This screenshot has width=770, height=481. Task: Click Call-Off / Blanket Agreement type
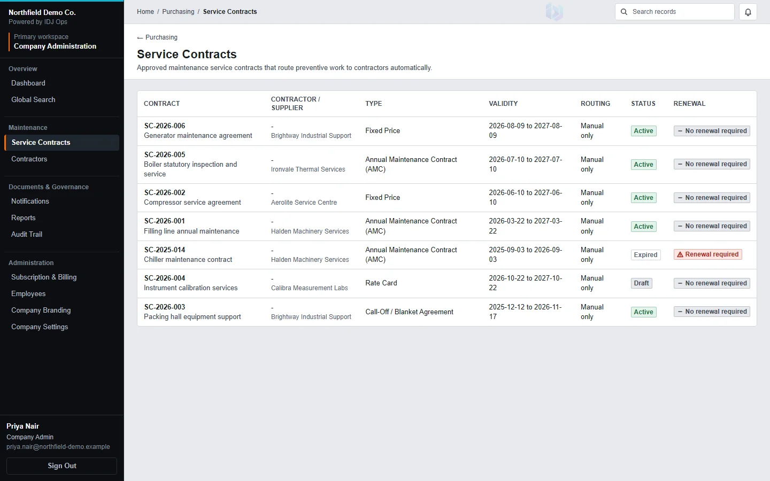click(409, 312)
